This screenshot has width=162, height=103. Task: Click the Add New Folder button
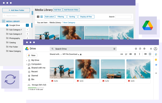16,10
